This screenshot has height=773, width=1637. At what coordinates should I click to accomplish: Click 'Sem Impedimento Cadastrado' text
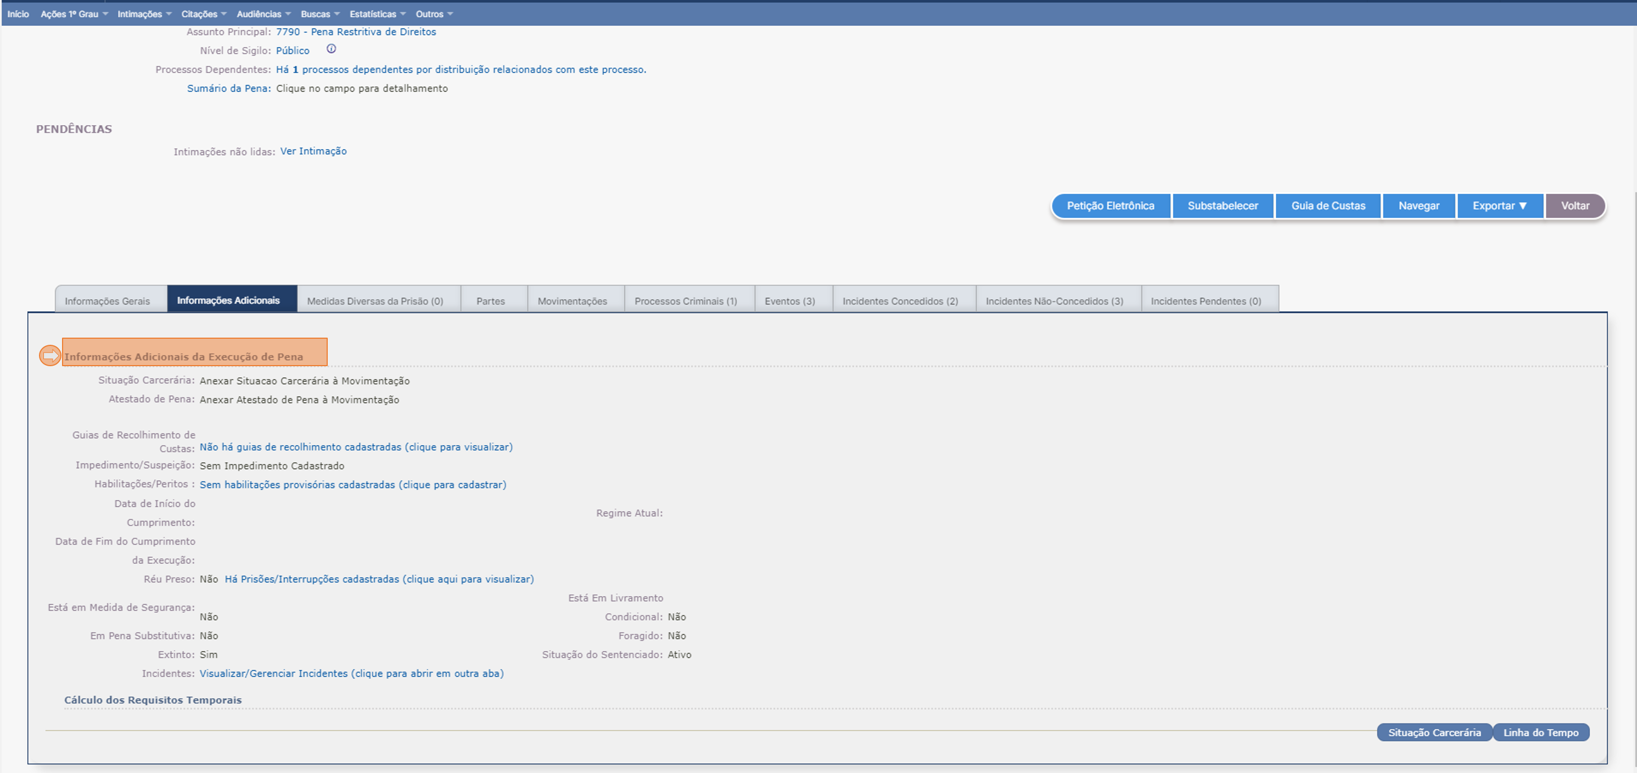(x=272, y=466)
